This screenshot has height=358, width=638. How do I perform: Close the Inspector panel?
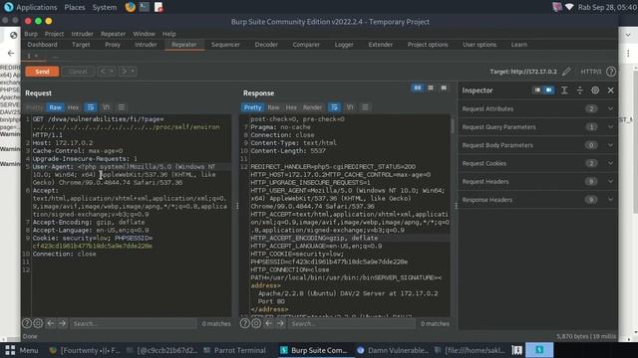(x=611, y=90)
